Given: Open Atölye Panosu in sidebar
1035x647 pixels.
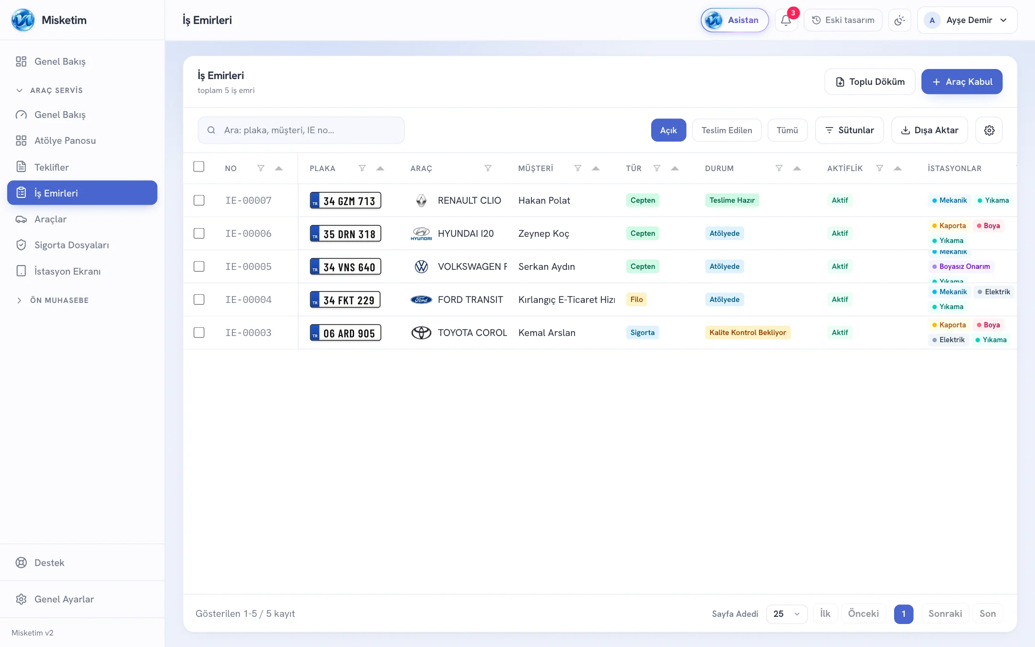Looking at the screenshot, I should [x=82, y=141].
